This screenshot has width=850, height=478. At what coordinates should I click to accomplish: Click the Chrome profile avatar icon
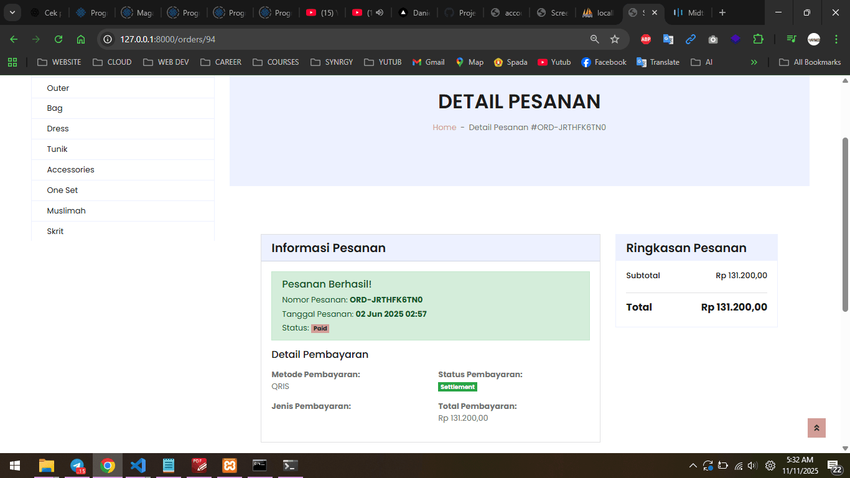[813, 39]
